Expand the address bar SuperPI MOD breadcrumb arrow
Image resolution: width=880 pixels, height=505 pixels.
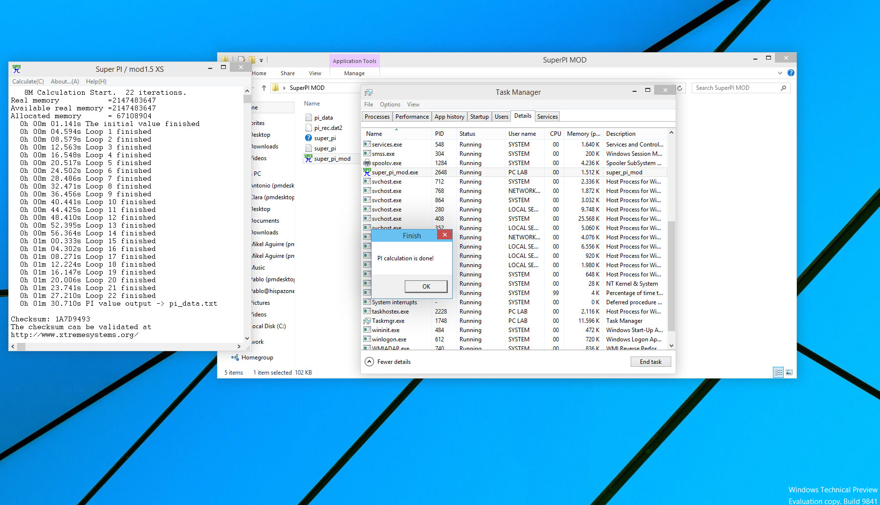(x=284, y=88)
